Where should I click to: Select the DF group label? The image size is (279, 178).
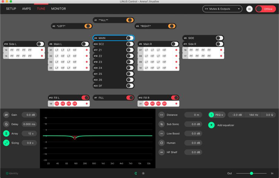click(x=100, y=86)
